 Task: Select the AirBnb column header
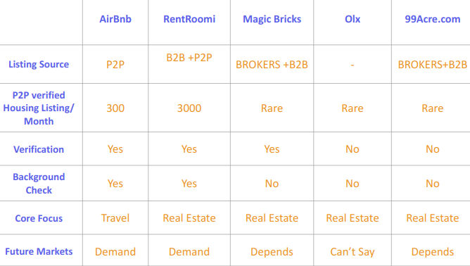(115, 19)
